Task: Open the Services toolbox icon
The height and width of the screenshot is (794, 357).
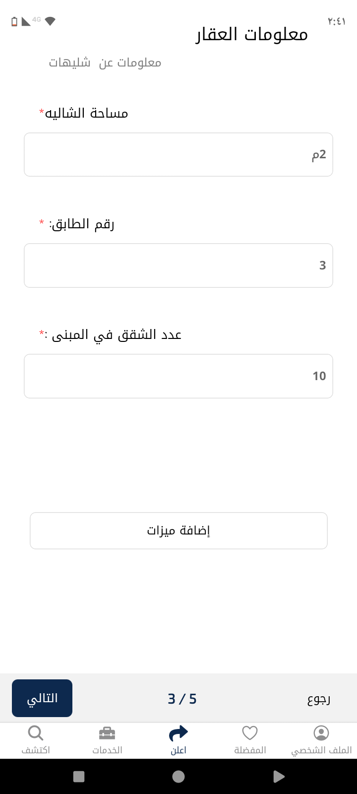Action: point(107,733)
